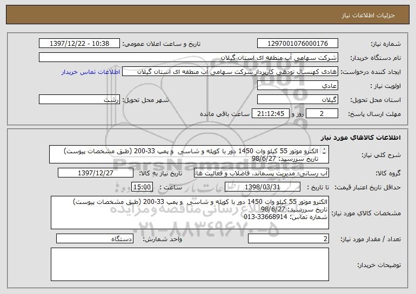The width and height of the screenshot is (416, 294).
Task: Select the general description text area شرح کلی نیاز
Action: [x=189, y=154]
